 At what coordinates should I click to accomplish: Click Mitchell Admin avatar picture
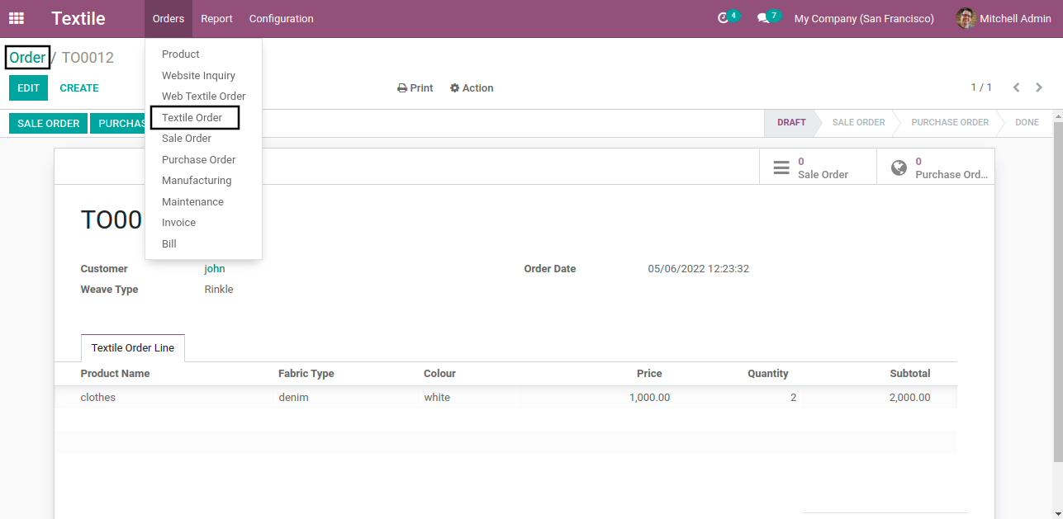click(966, 18)
